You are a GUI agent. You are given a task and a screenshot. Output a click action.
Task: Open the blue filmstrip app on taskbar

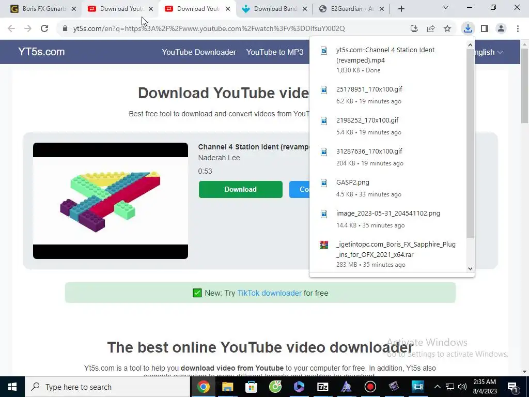(417, 387)
